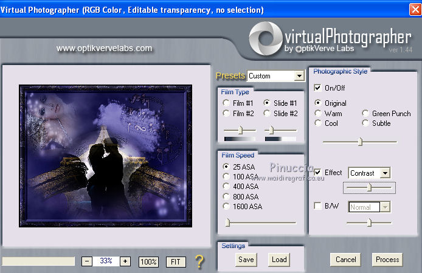Click the plus zoom in button
The width and height of the screenshot is (422, 273).
125,261
